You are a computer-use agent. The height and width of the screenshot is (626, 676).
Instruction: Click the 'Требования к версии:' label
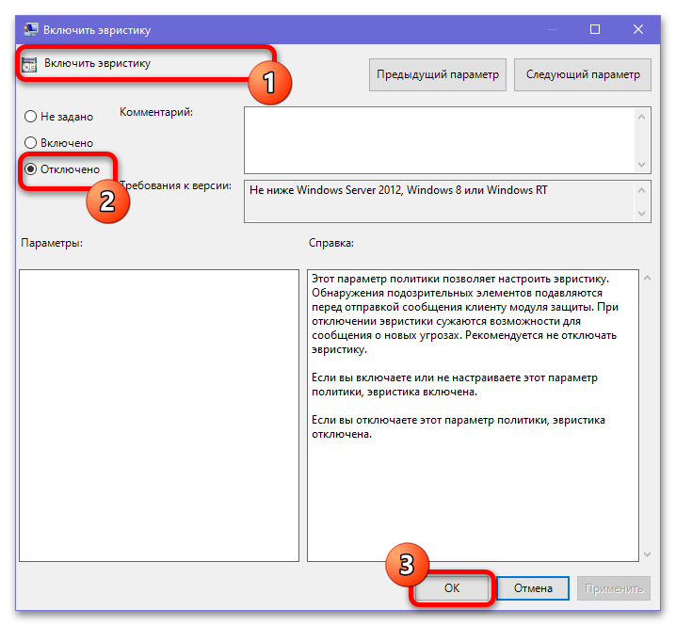pyautogui.click(x=176, y=185)
